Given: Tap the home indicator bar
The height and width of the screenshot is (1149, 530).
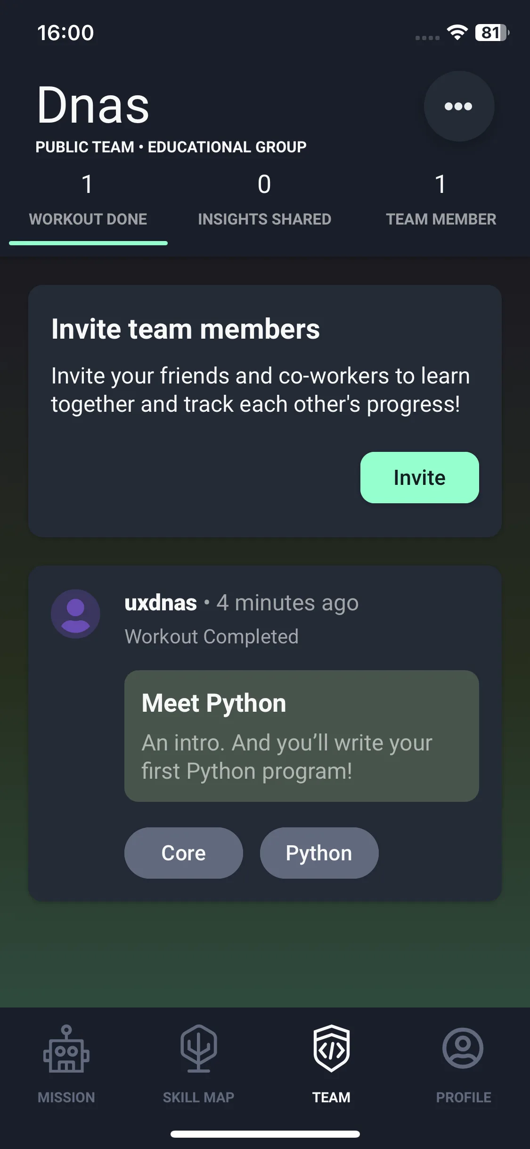Looking at the screenshot, I should point(265,1134).
